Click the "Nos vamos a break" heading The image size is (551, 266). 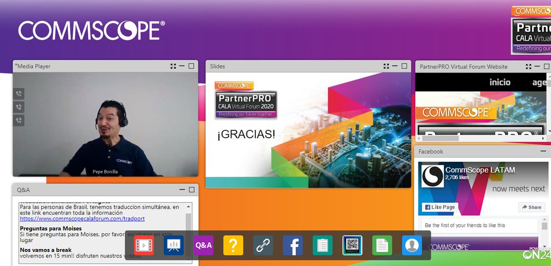(x=45, y=250)
